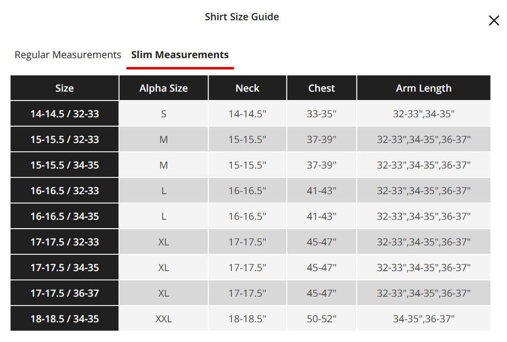Select the 14-14.5 / 32-33 size row
This screenshot has width=507, height=342.
click(x=250, y=113)
